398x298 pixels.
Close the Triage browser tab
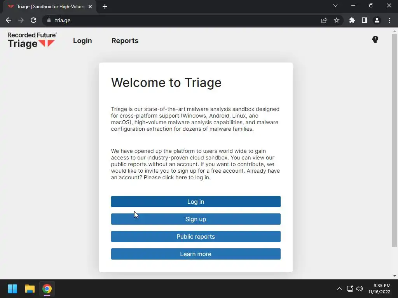click(90, 7)
